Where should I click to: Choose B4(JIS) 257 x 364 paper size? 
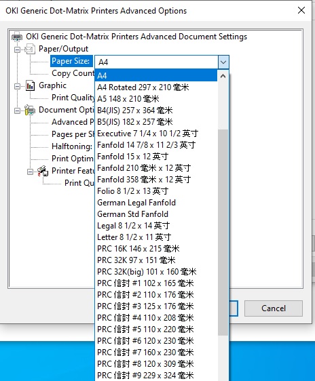156,111
